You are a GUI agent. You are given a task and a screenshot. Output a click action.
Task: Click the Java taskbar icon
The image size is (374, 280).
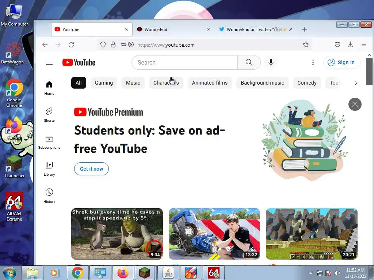(x=168, y=273)
